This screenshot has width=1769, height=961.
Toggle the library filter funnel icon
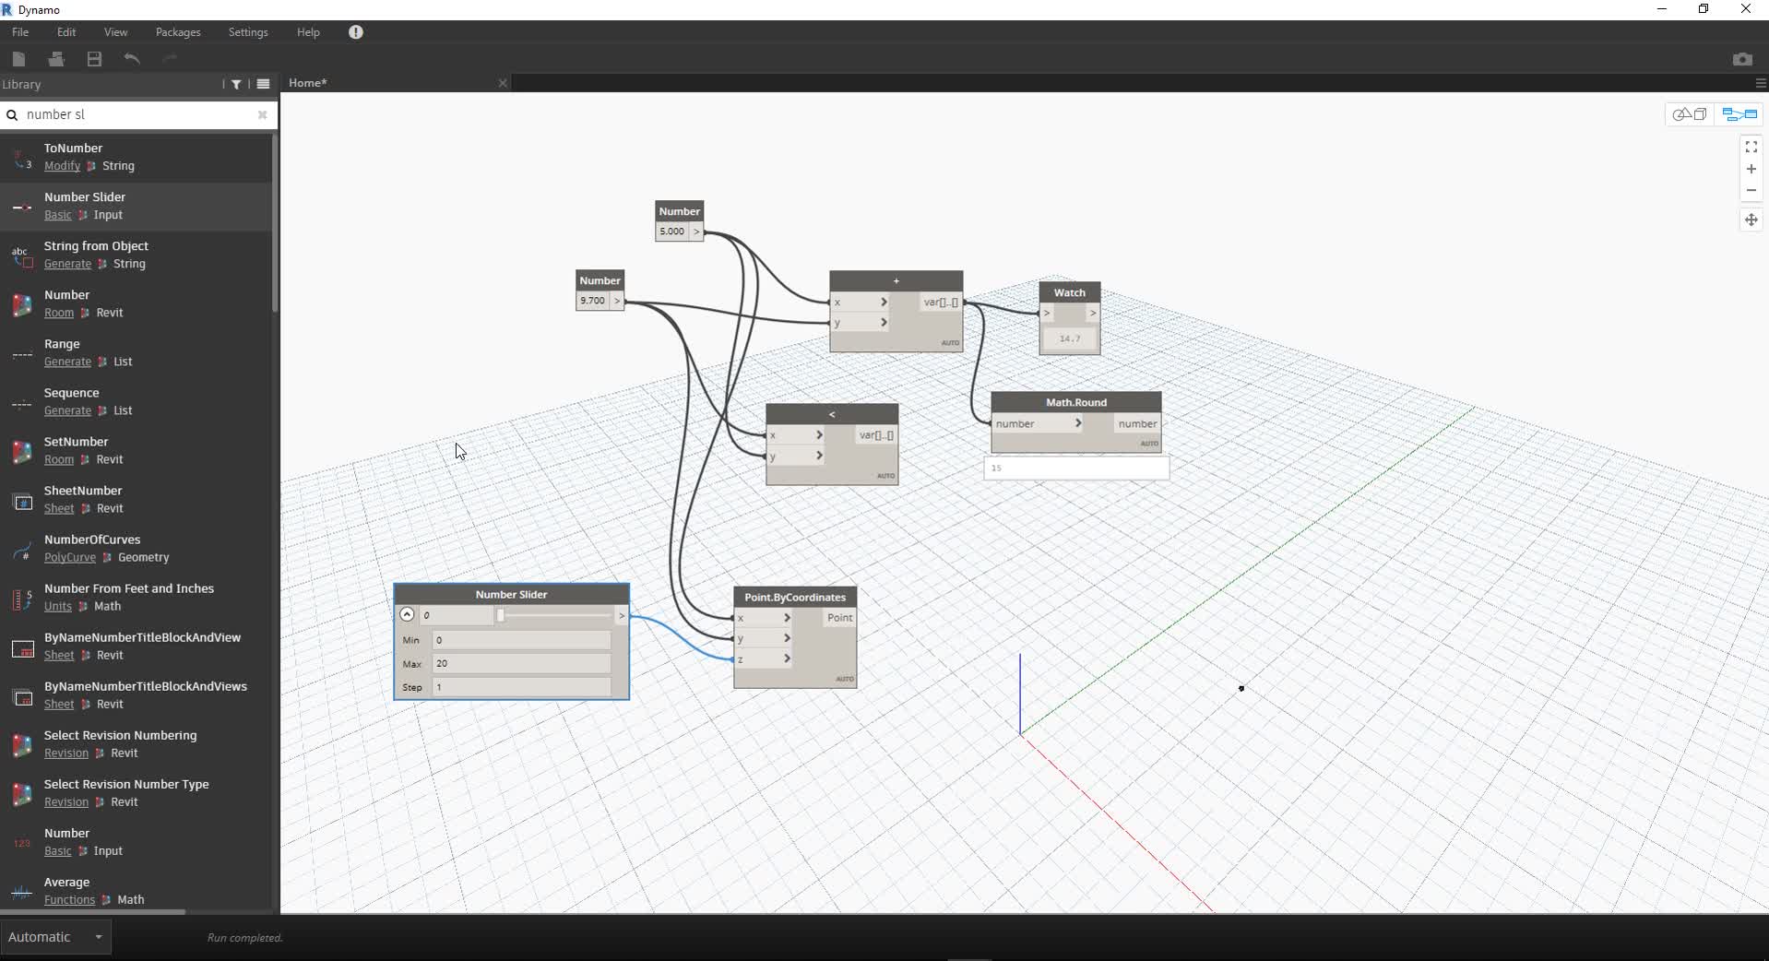tap(235, 84)
